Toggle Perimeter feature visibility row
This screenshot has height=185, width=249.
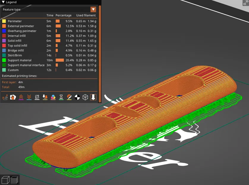pyautogui.click(x=49, y=21)
